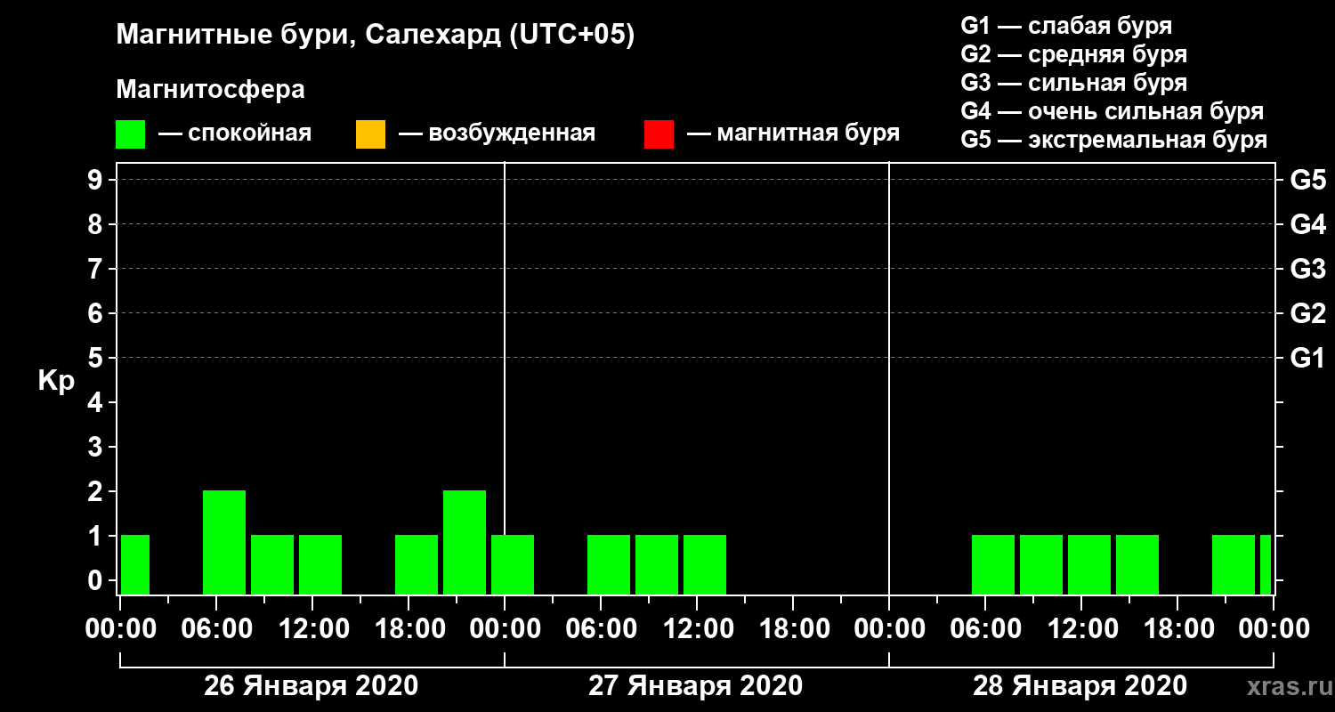Click the 'G1 — слабая буря' legend line

pos(1066,26)
